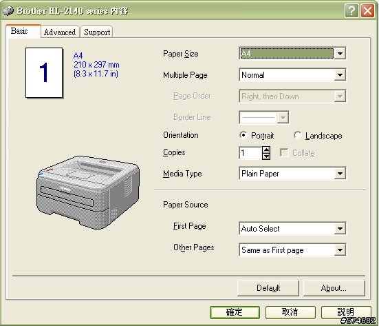Switch to the Basic tab
This screenshot has height=326, width=379.
click(23, 32)
